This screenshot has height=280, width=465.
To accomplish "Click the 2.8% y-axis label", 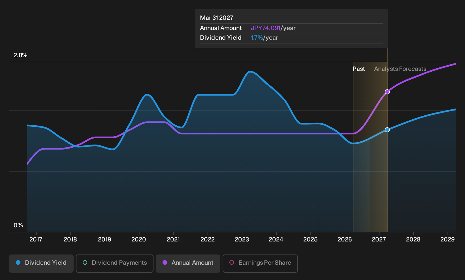I will pos(21,55).
